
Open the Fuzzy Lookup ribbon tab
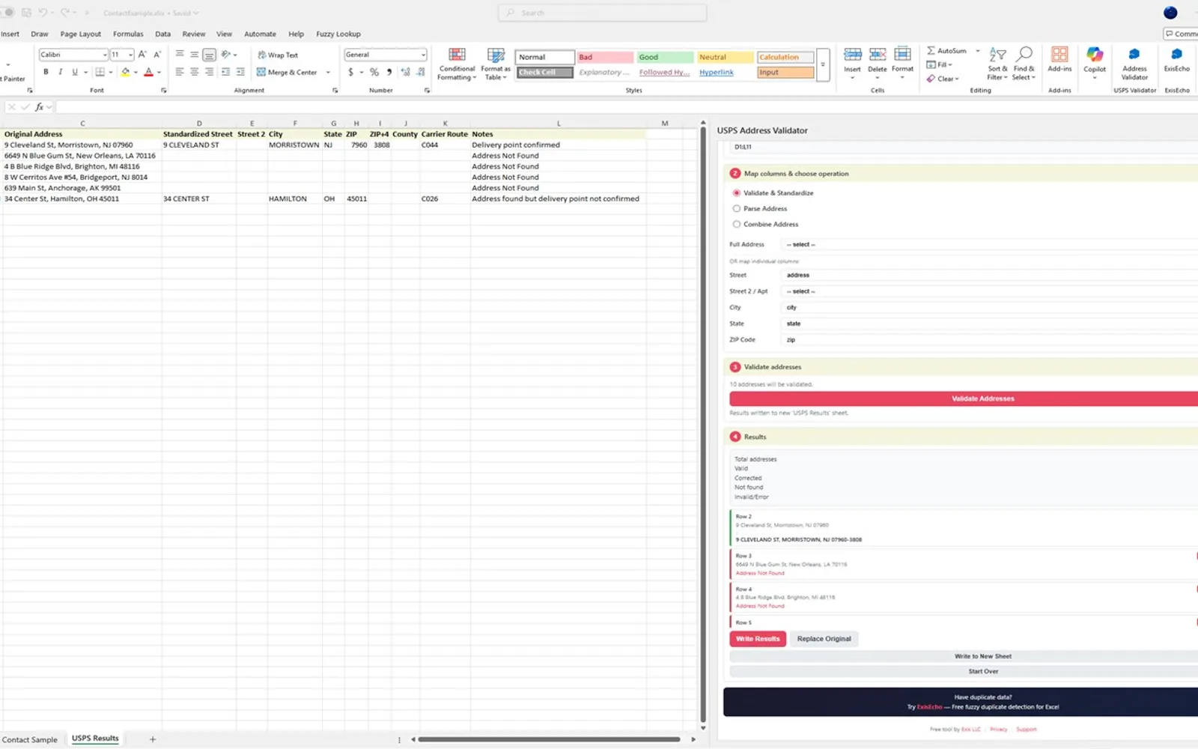tap(338, 34)
